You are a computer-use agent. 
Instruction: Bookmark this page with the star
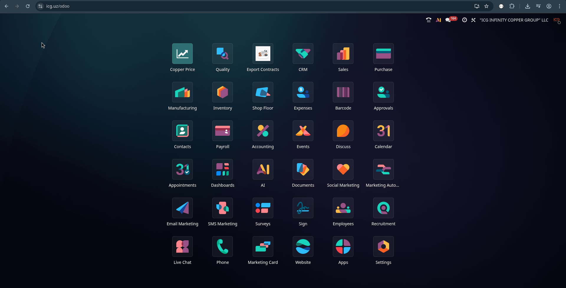coord(486,6)
